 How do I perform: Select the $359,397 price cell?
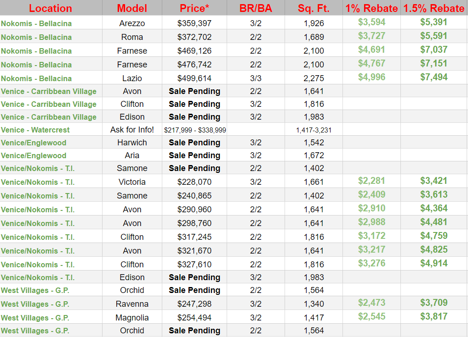point(194,23)
